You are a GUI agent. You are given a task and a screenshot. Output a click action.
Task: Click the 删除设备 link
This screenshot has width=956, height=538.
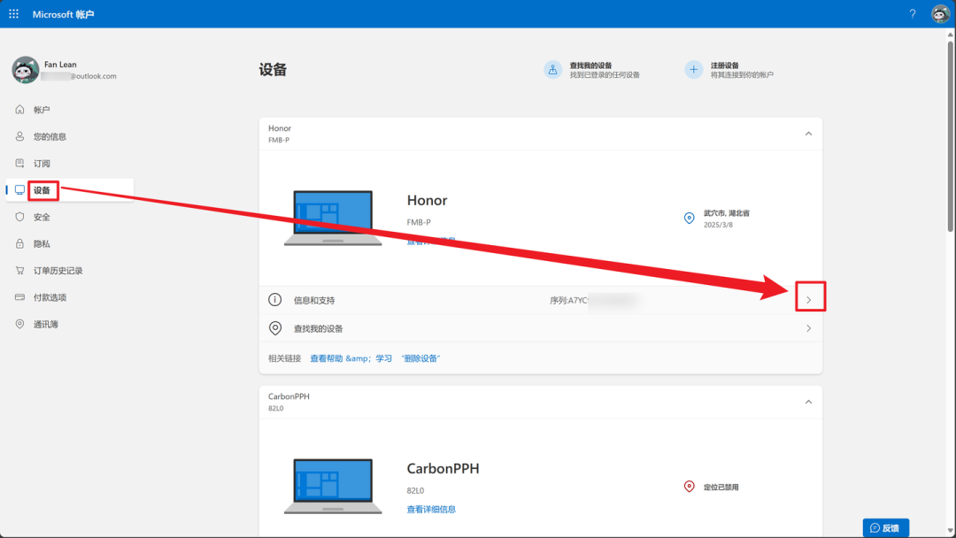(420, 358)
